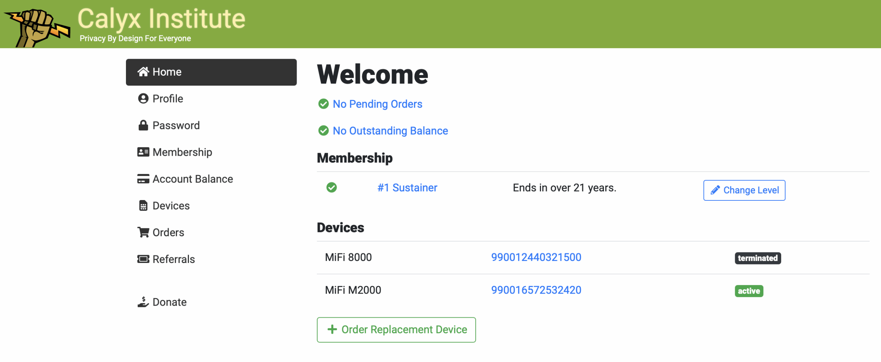Open device link 990012440321500
The width and height of the screenshot is (881, 362).
pos(536,257)
